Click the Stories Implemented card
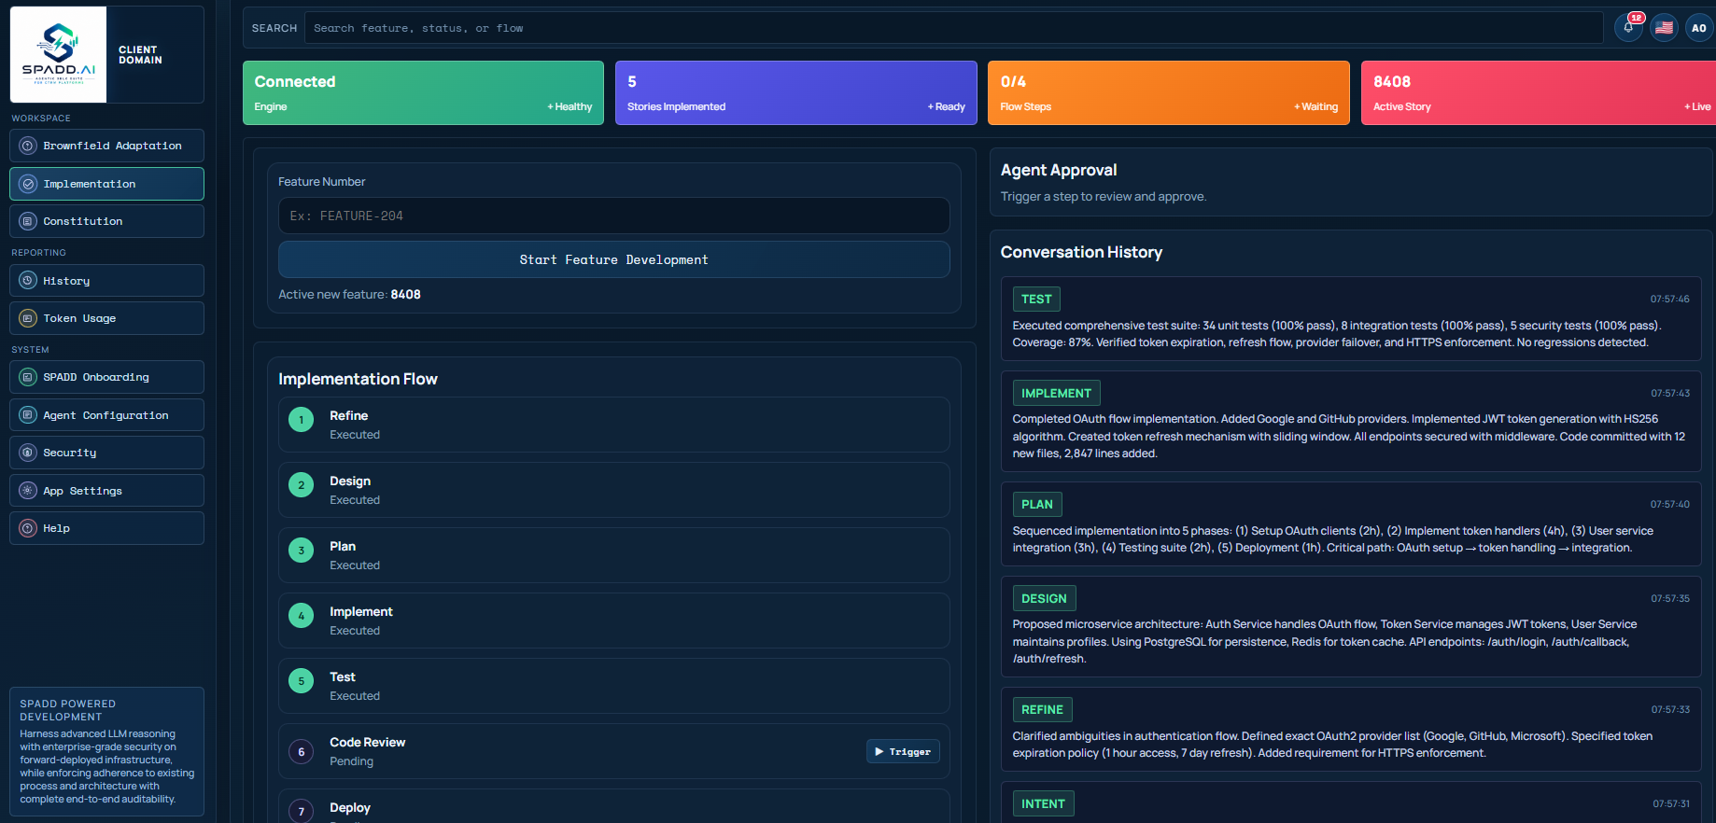The width and height of the screenshot is (1716, 823). click(x=796, y=92)
